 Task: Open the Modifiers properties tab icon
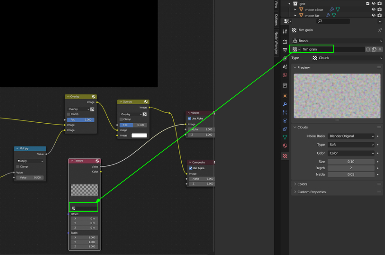pyautogui.click(x=285, y=104)
